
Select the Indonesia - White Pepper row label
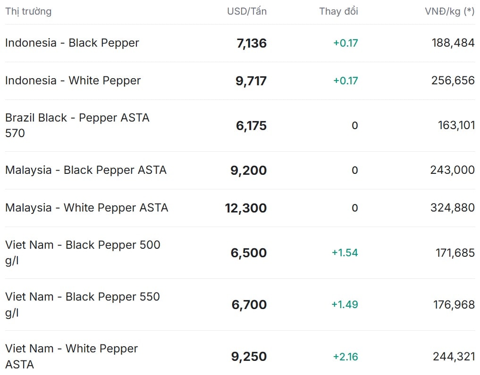pyautogui.click(x=73, y=81)
